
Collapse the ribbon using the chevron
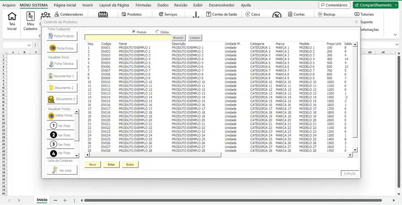(396, 35)
